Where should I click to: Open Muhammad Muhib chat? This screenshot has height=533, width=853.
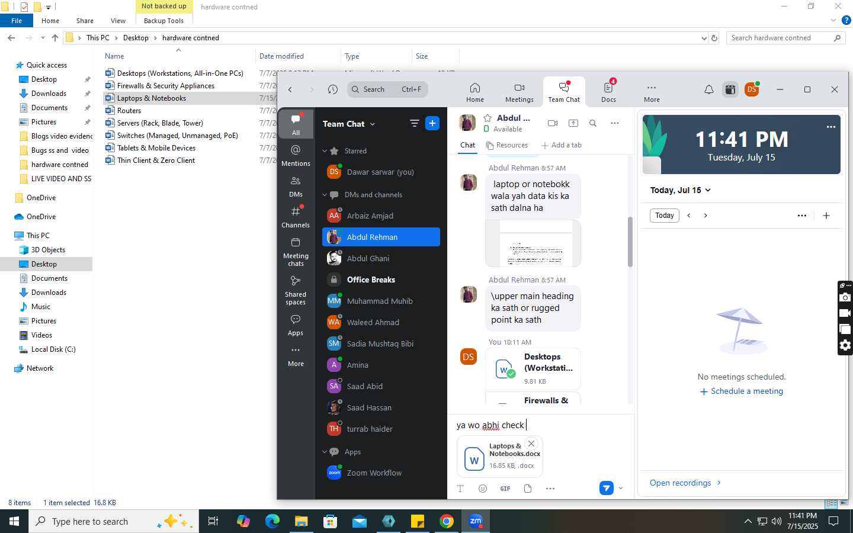click(381, 301)
